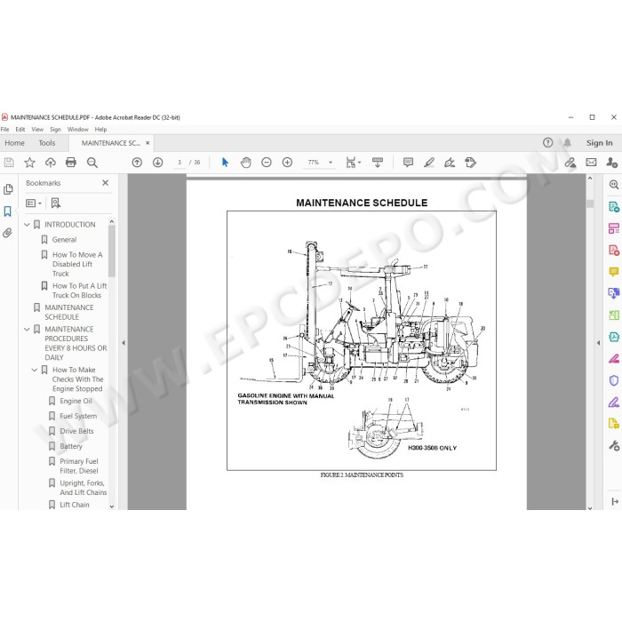622x622 pixels.
Task: Click the document vertical scrollbar thumb
Action: pos(590,203)
